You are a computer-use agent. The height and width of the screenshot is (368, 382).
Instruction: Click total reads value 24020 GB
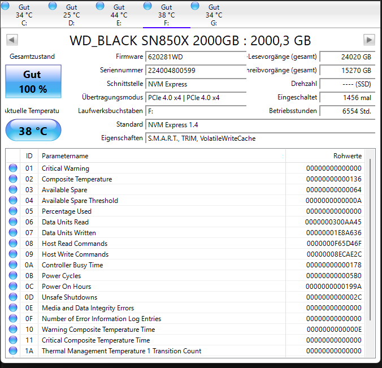click(x=348, y=57)
